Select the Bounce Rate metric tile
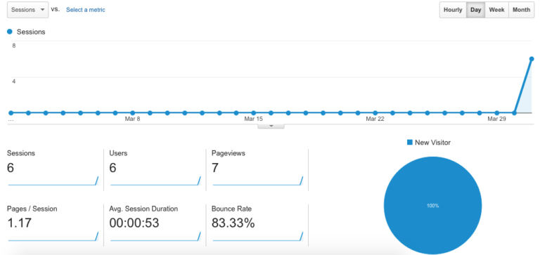This screenshot has height=255, width=540. pos(257,225)
